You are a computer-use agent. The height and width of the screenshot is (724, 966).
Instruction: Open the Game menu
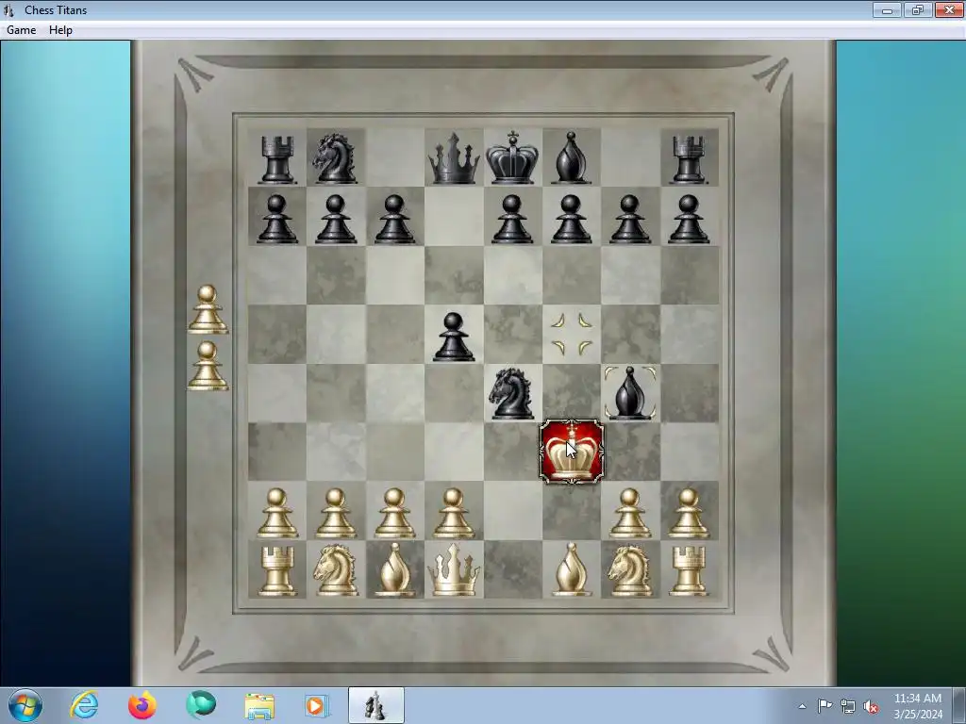pos(21,30)
